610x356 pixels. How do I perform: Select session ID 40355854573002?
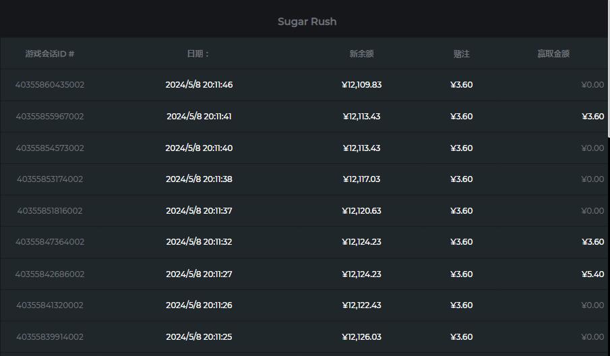click(50, 148)
